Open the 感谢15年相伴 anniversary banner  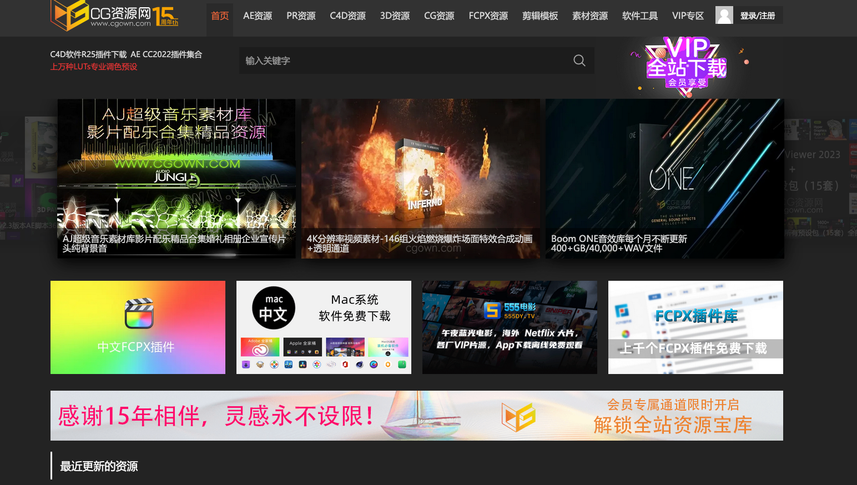click(417, 416)
